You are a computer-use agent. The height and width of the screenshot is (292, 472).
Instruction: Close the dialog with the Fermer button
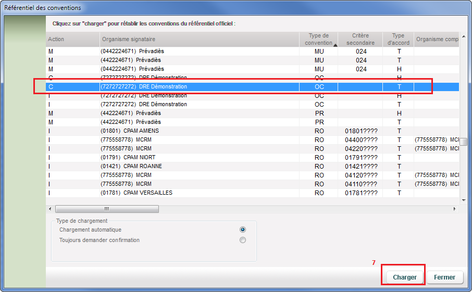click(444, 277)
